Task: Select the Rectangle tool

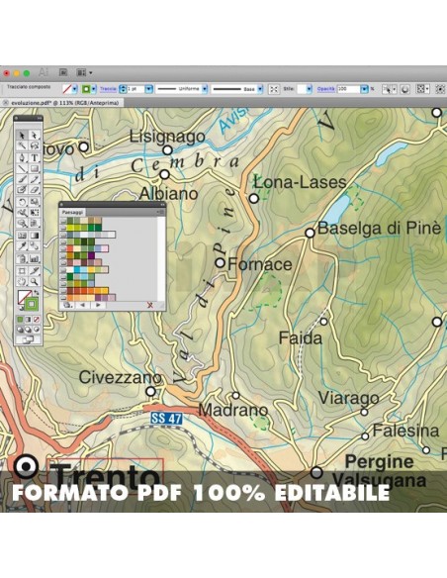Action: point(35,168)
